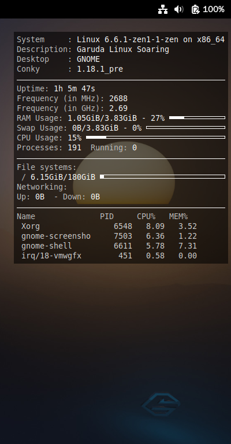Click Xorg CPU value '8.09'
Viewport: 231px width, 444px height.
point(155,227)
